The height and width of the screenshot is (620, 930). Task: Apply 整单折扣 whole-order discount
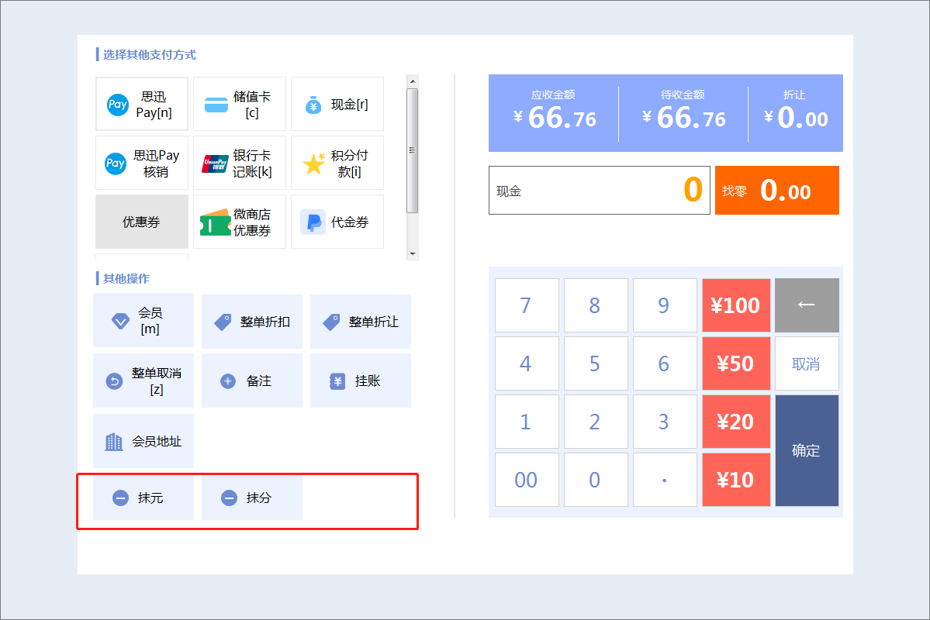coord(252,320)
